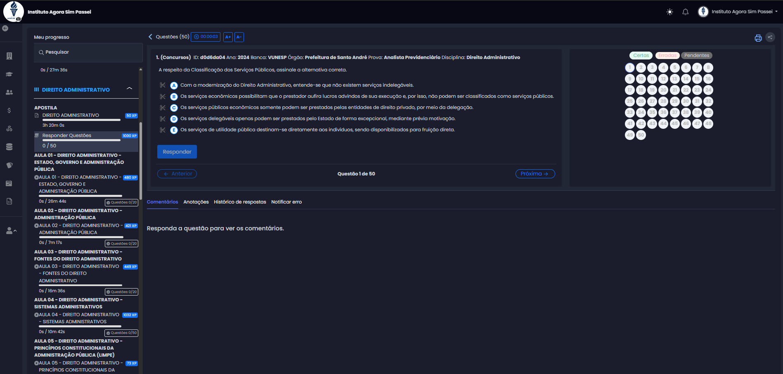The width and height of the screenshot is (783, 374).
Task: Click the Anterior button
Action: (177, 174)
